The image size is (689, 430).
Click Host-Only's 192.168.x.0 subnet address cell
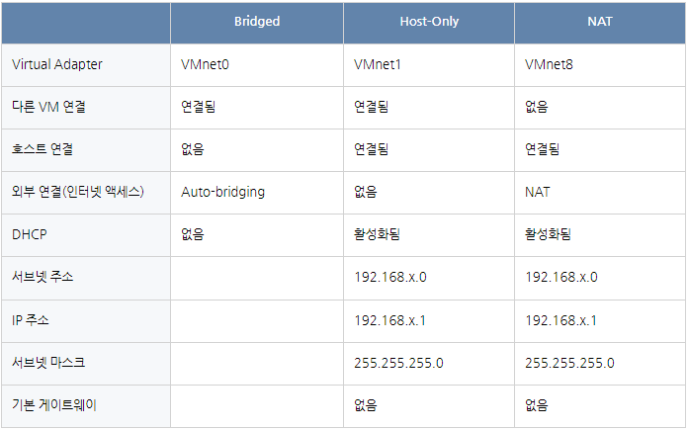[x=390, y=277]
